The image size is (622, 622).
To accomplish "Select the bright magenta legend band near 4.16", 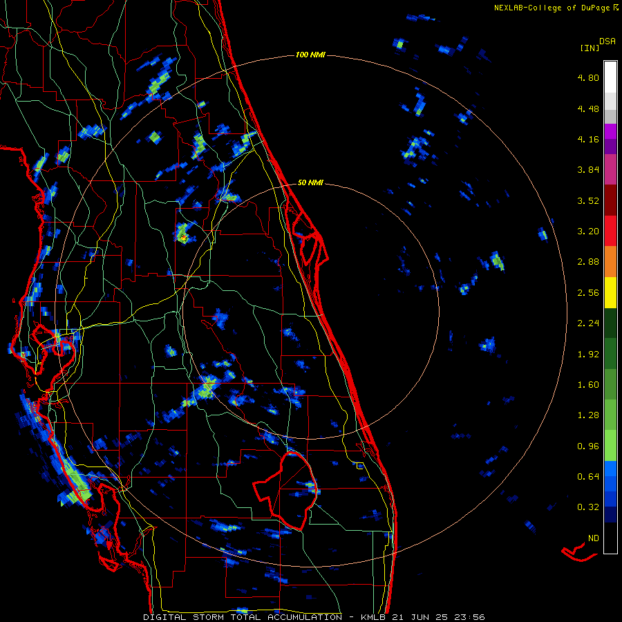I will coord(610,131).
